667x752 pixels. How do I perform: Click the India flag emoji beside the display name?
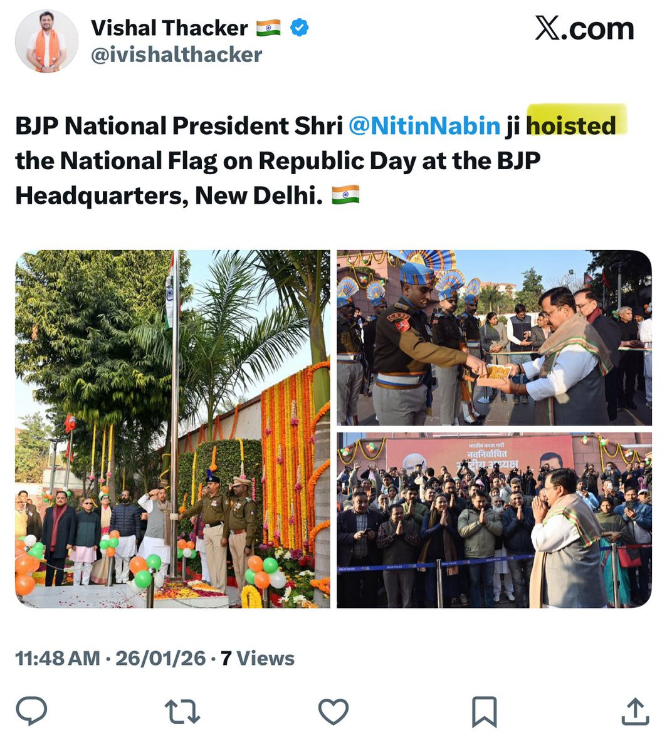pos(268,28)
